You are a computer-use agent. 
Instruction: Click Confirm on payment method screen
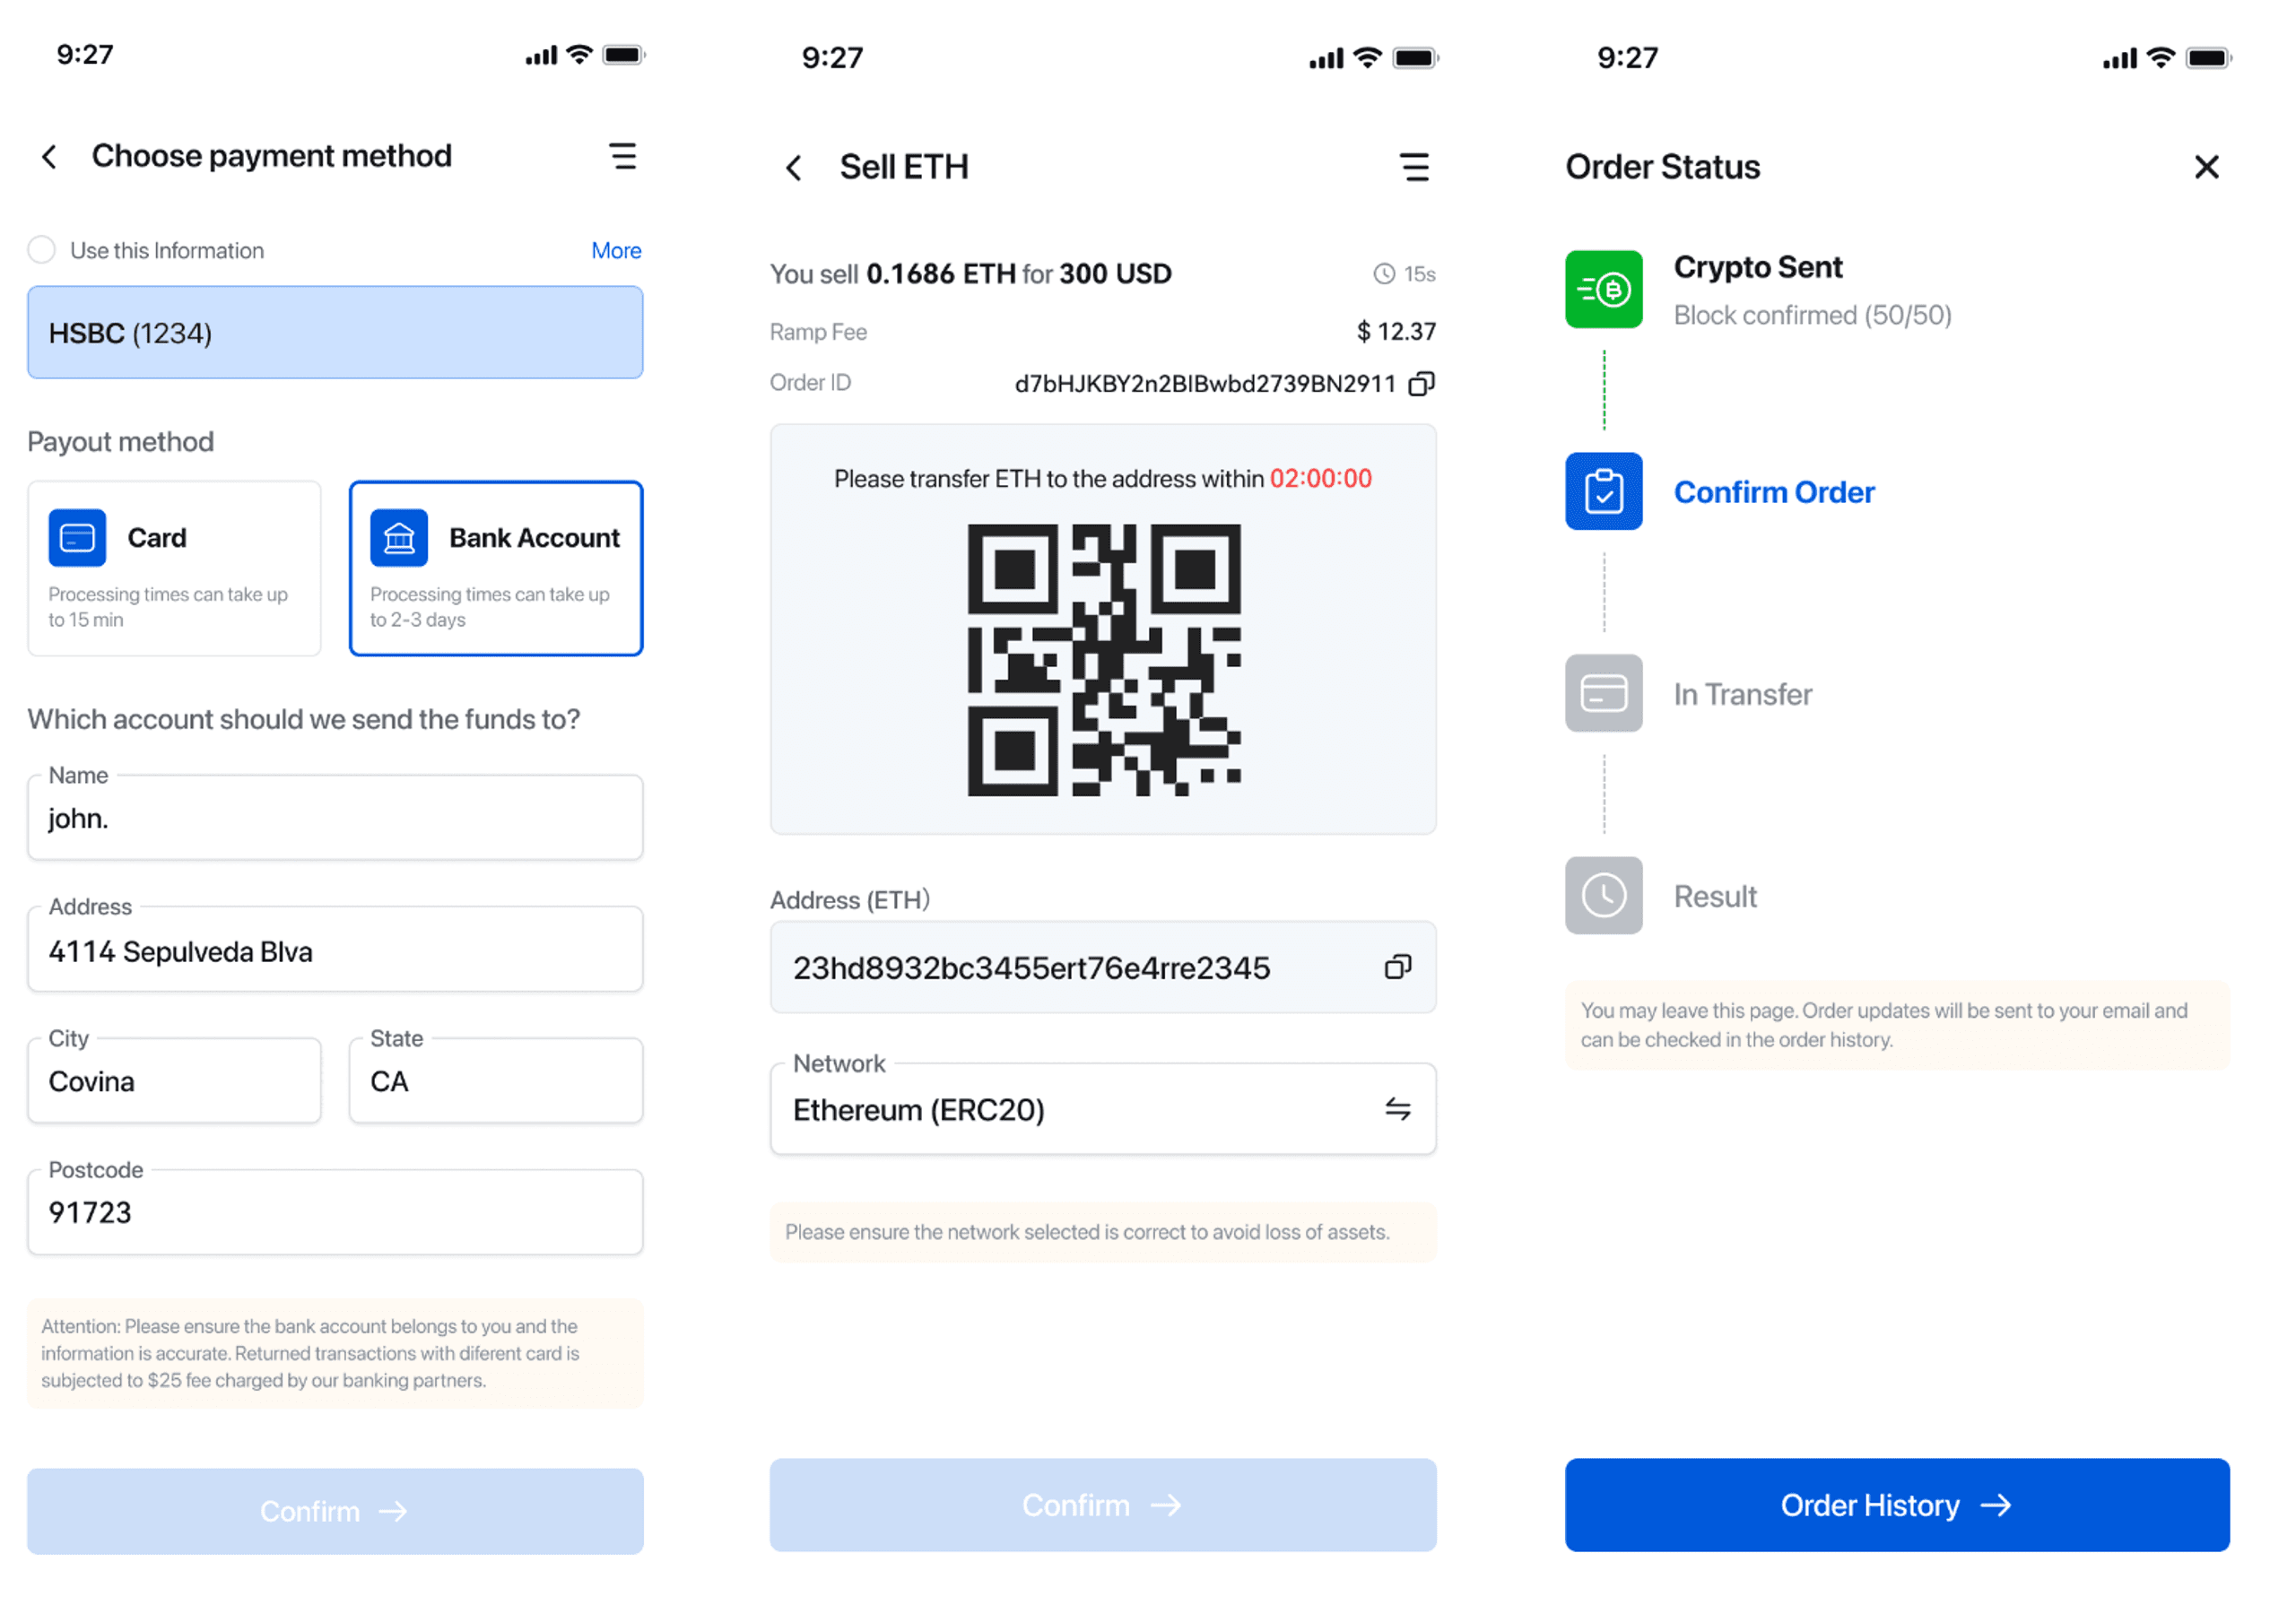point(336,1513)
